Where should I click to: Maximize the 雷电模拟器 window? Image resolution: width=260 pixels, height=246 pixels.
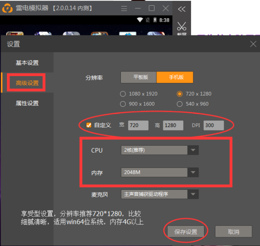point(152,8)
